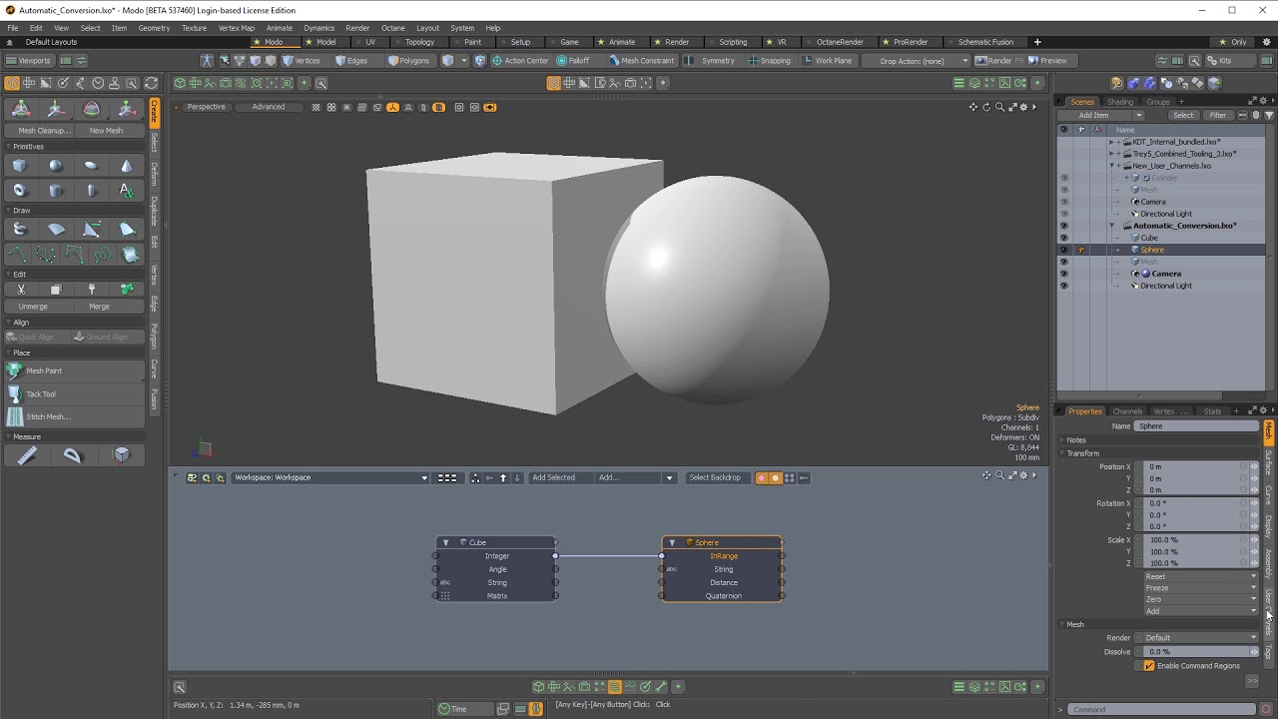
Task: Click the Snapping toolbar button
Action: pos(769,60)
